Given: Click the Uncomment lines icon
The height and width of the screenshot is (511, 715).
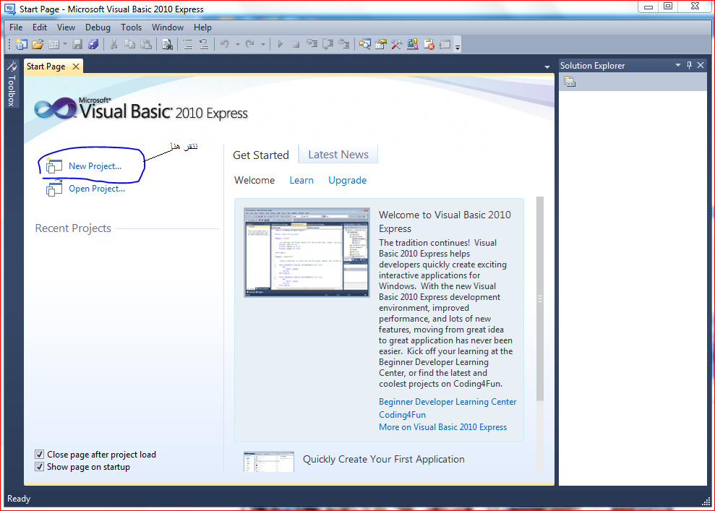Looking at the screenshot, I should click(204, 44).
